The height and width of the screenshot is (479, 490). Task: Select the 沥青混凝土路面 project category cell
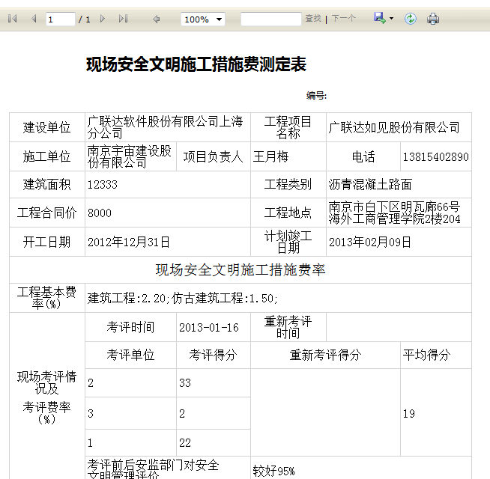point(399,185)
